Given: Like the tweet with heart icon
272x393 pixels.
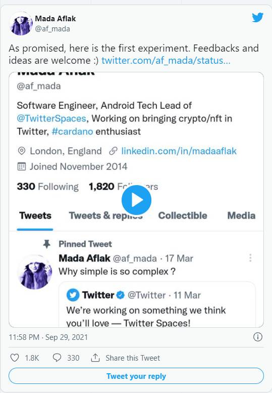Looking at the screenshot, I should coord(15,358).
